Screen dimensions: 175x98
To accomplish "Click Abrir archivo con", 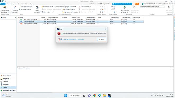I will click(48, 12).
